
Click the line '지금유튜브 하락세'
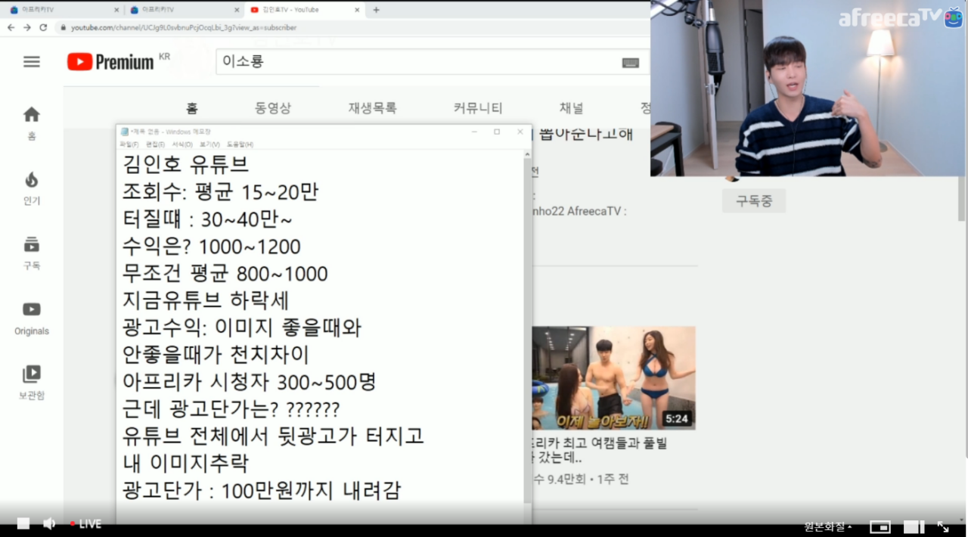click(206, 301)
